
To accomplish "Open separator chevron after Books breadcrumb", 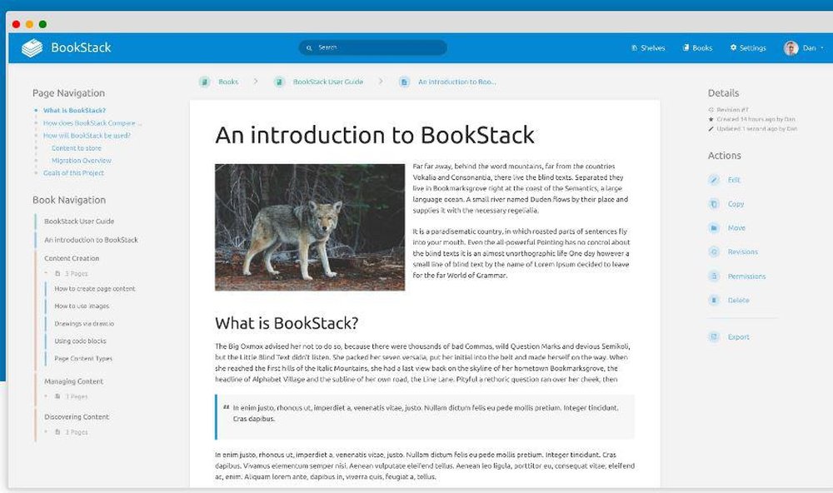I will click(256, 82).
